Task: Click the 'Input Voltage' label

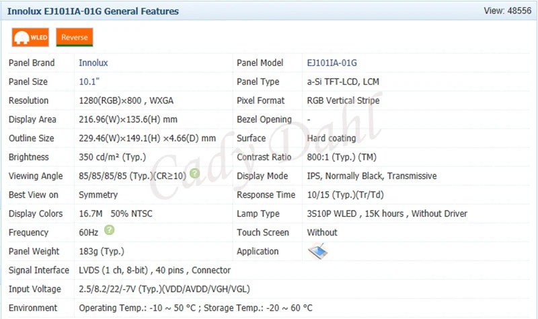Action: [x=35, y=289]
